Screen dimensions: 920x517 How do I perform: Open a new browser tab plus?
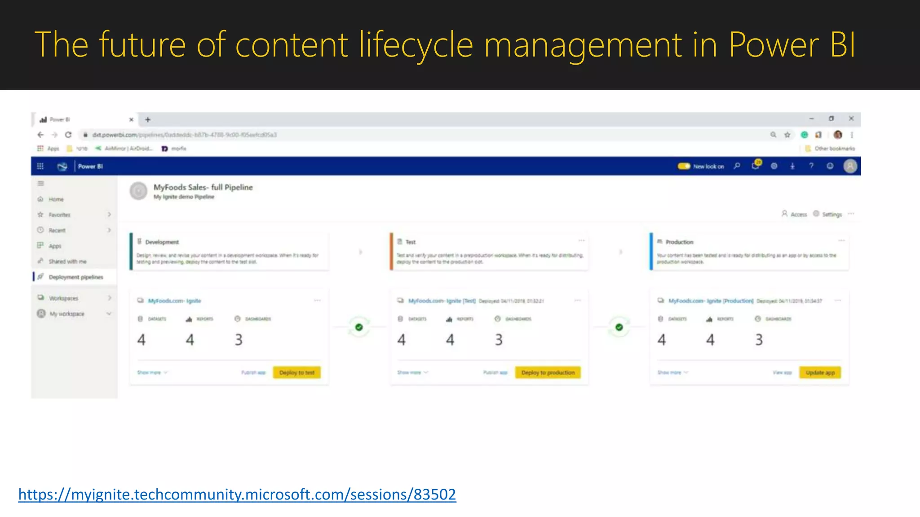[148, 119]
